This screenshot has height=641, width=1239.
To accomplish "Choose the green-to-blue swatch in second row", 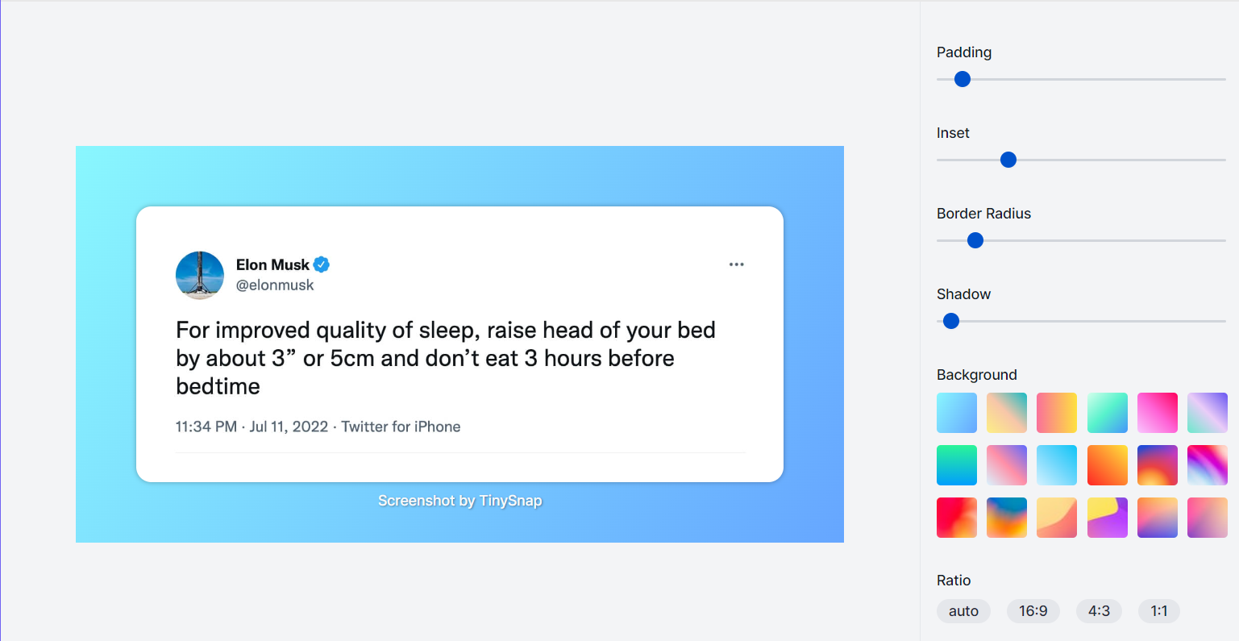I will point(957,465).
